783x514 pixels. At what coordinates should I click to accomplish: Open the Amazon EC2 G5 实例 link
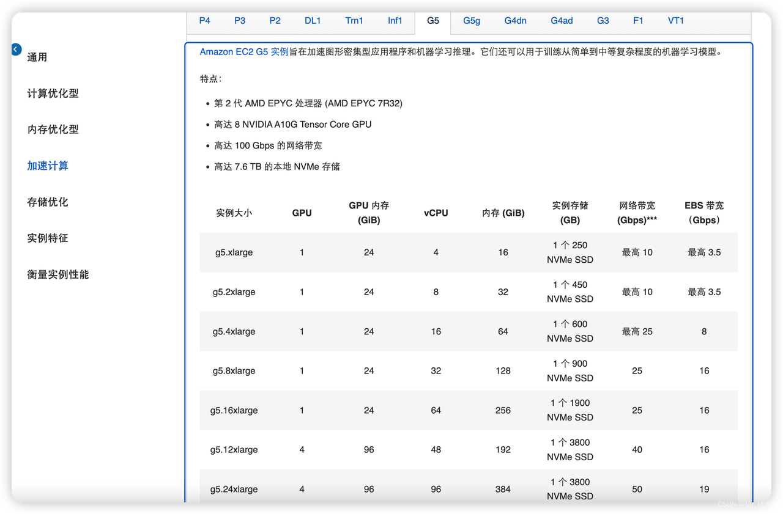(244, 52)
